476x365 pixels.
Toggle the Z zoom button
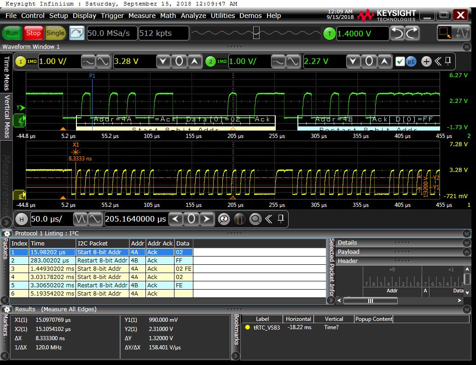pyautogui.click(x=224, y=219)
